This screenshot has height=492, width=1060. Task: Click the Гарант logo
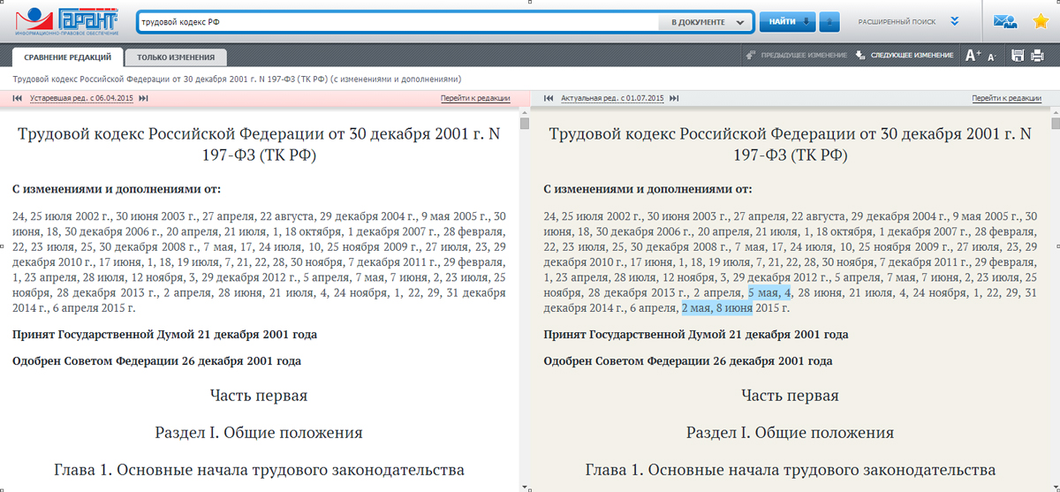pyautogui.click(x=66, y=21)
